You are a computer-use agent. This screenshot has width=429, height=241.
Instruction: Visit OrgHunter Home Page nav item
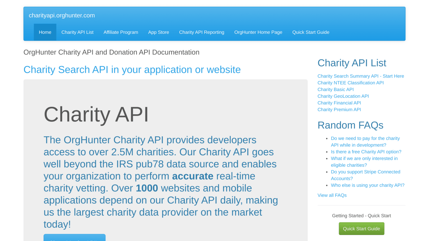coord(258,32)
